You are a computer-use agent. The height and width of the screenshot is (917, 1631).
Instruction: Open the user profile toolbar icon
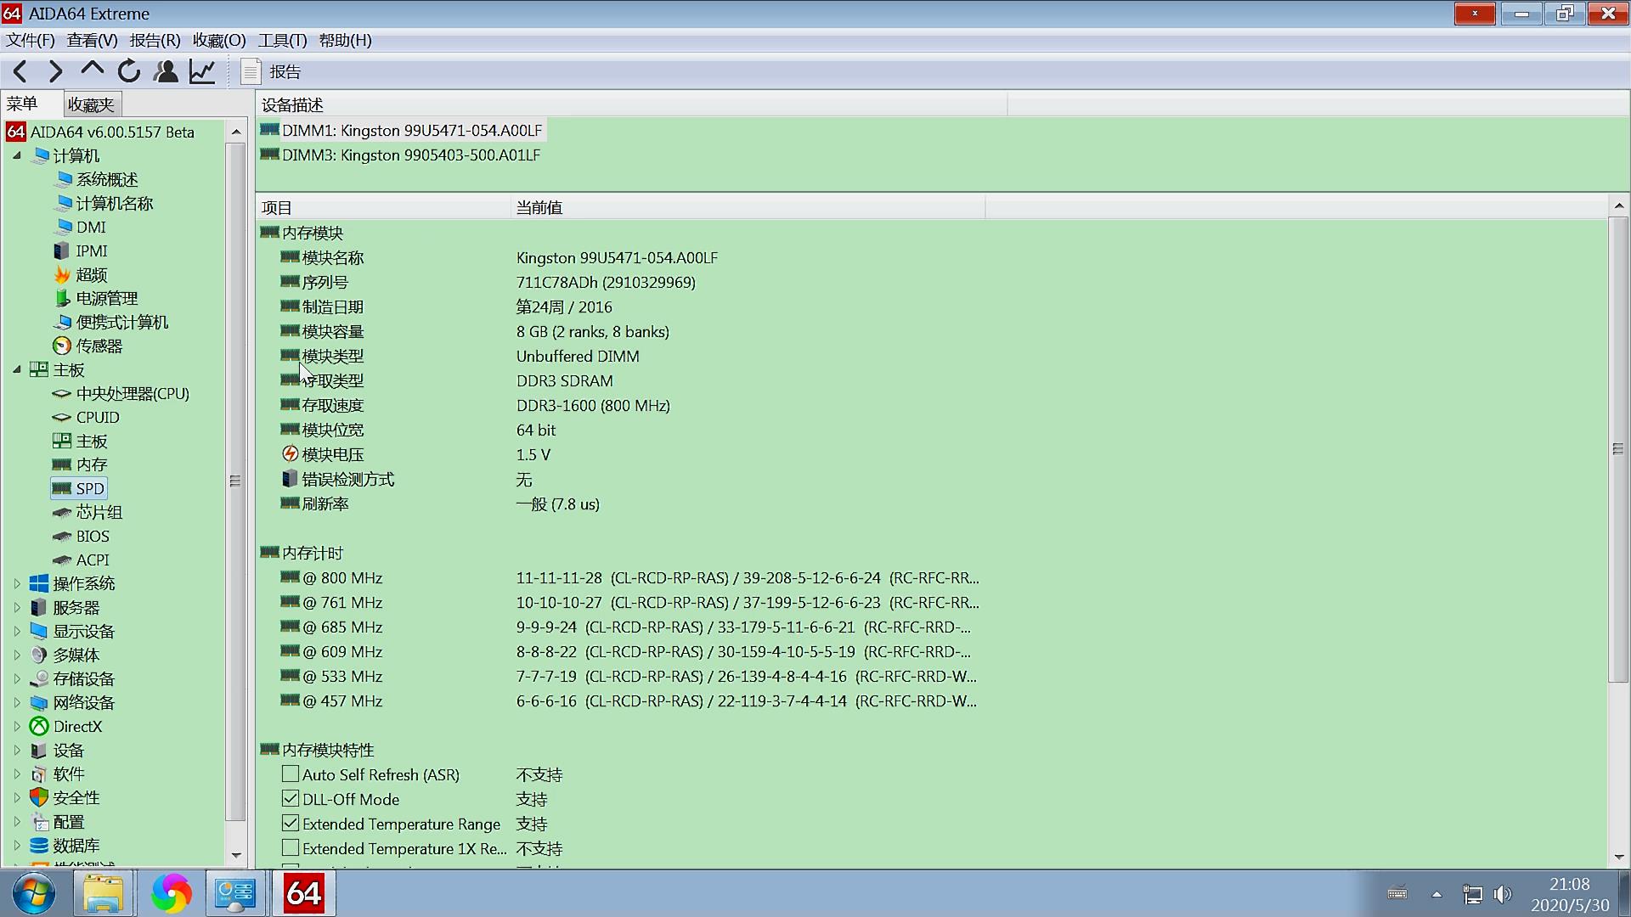166,72
